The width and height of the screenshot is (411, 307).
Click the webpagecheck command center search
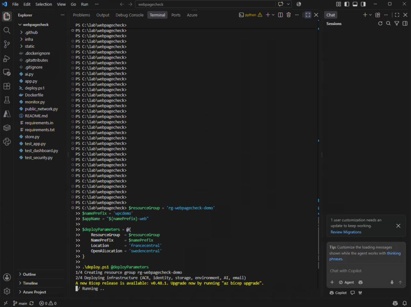pyautogui.click(x=205, y=4)
